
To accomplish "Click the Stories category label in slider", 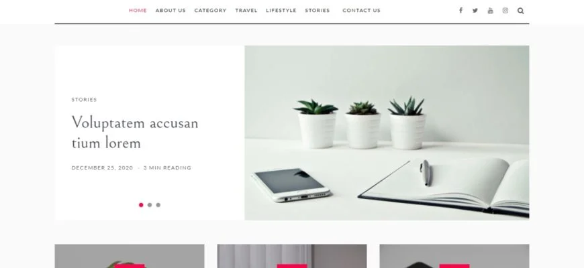I will (x=84, y=100).
